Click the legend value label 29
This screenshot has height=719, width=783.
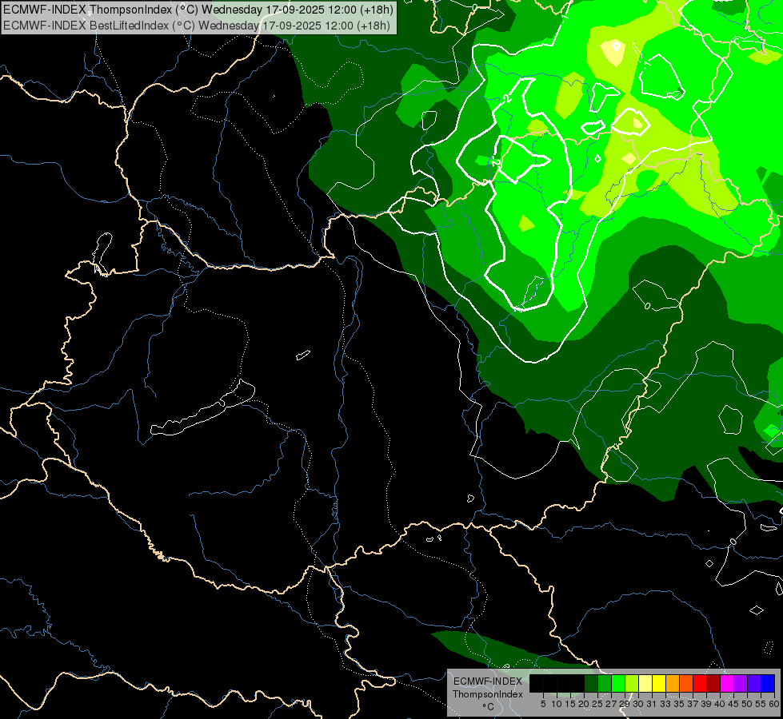(625, 704)
